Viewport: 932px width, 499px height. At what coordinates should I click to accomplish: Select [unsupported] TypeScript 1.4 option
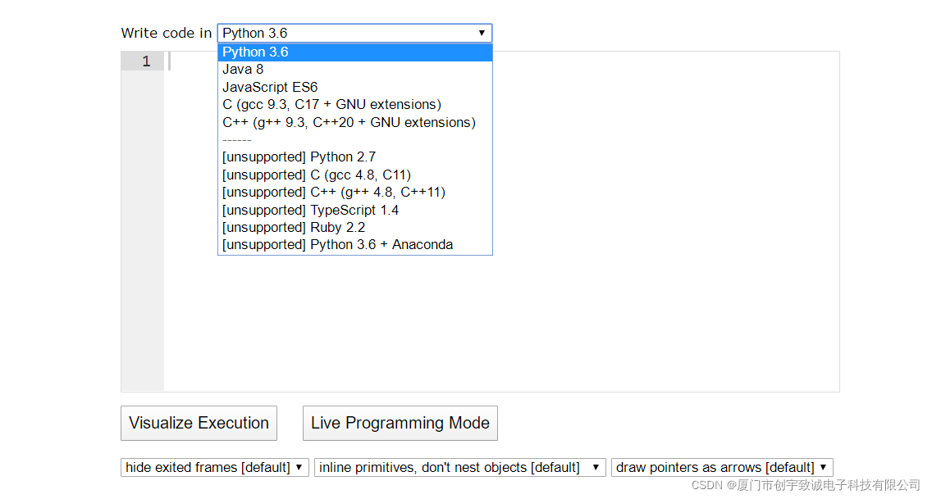pos(309,209)
